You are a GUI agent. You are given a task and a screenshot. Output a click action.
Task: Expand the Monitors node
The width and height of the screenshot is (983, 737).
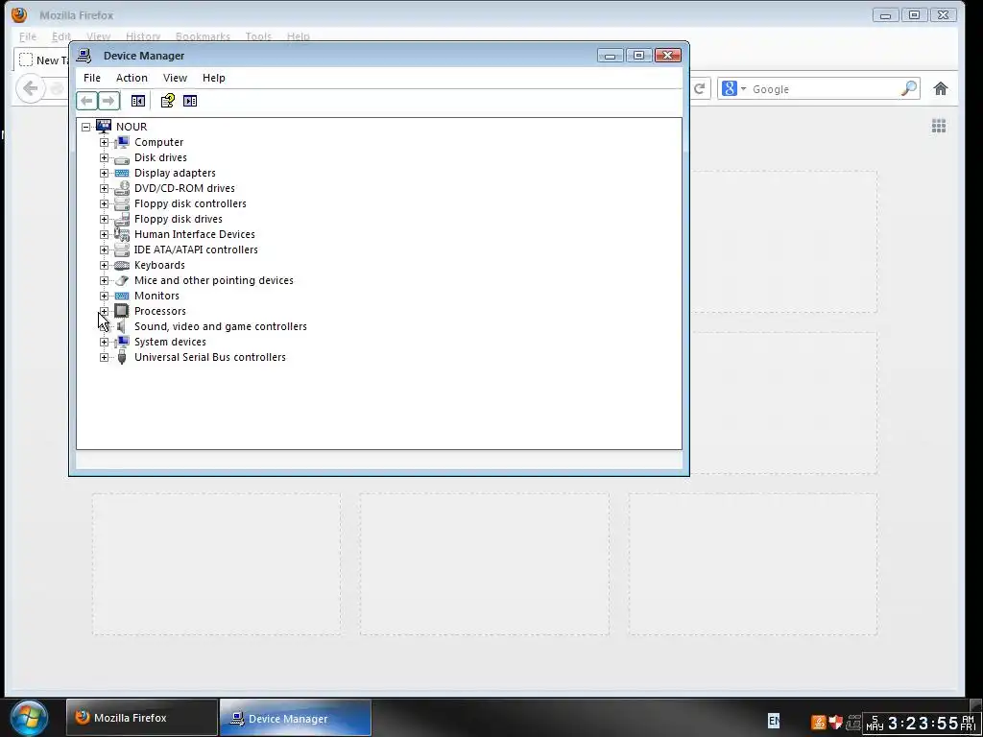(x=104, y=296)
